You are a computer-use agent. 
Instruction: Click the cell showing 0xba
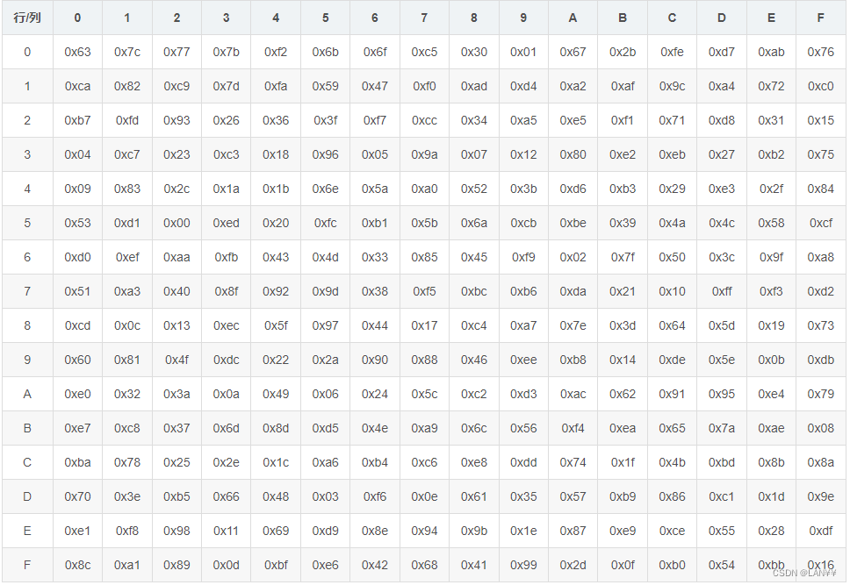77,462
